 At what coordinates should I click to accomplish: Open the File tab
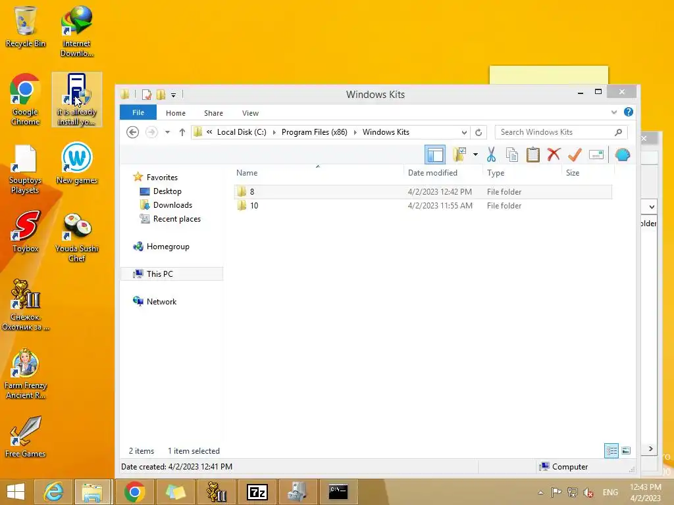(138, 112)
